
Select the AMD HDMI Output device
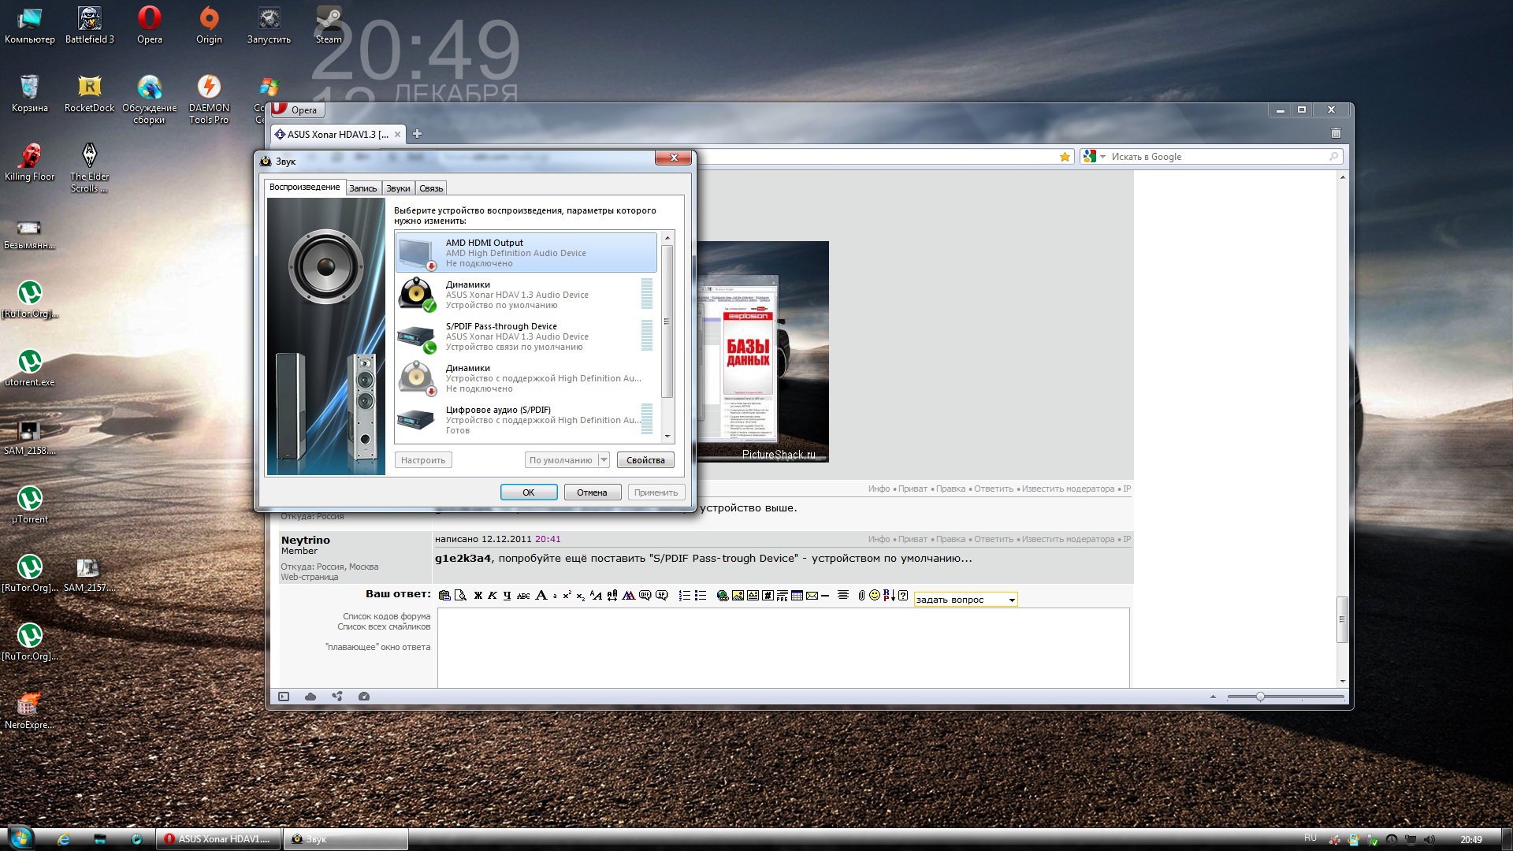(x=526, y=252)
